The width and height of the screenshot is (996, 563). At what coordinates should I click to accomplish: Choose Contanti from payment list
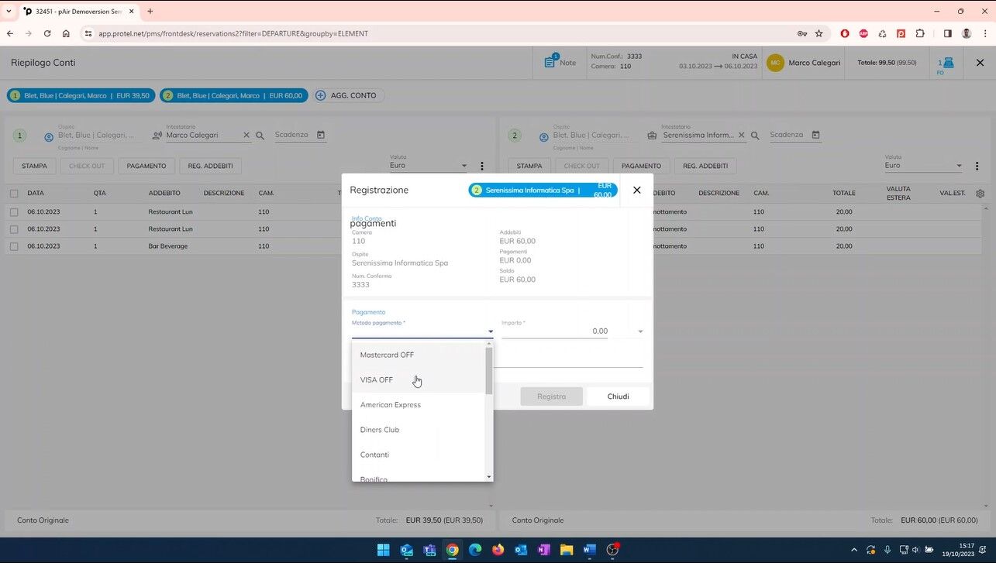[374, 455]
